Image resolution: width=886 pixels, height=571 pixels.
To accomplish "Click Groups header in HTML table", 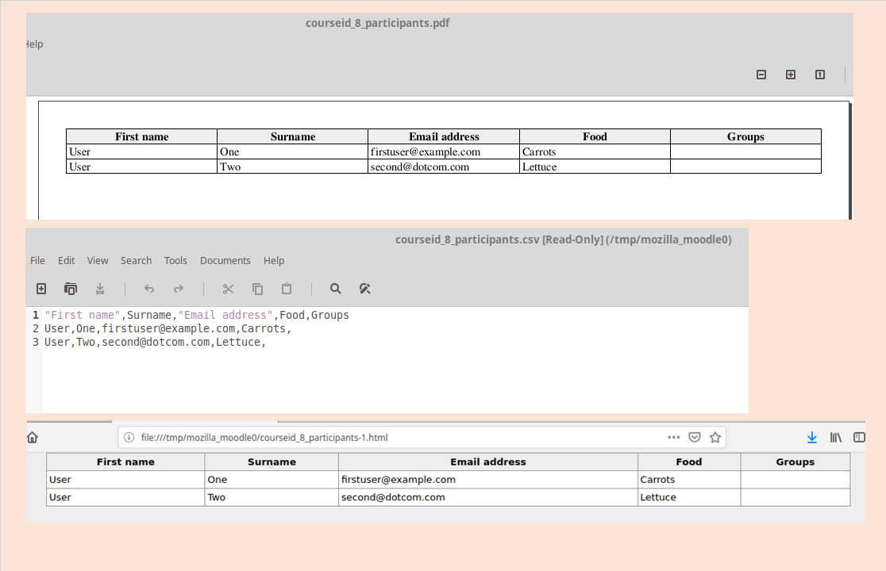I will pos(795,462).
